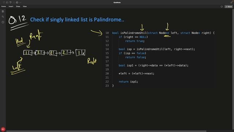Click the undo arrow in title bar
234x132 pixels.
(11, 3)
